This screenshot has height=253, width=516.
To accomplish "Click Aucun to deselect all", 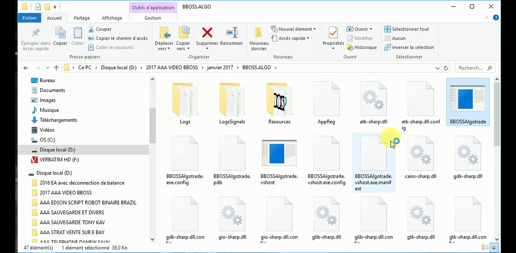I will [x=395, y=38].
